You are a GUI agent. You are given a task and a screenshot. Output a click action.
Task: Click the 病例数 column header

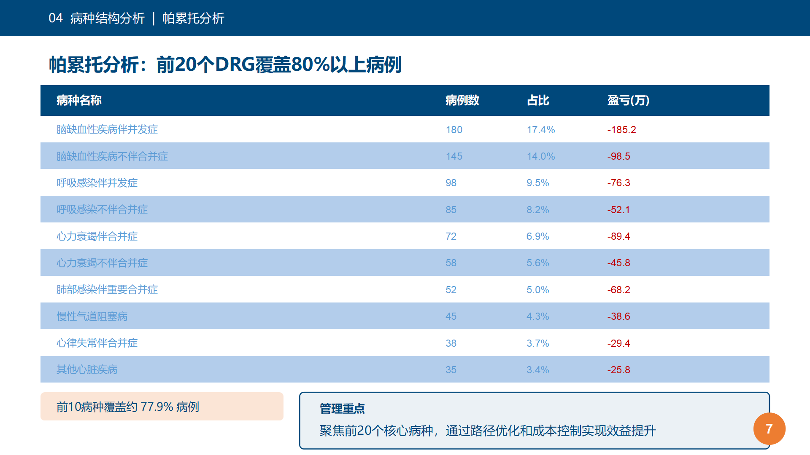coord(462,100)
